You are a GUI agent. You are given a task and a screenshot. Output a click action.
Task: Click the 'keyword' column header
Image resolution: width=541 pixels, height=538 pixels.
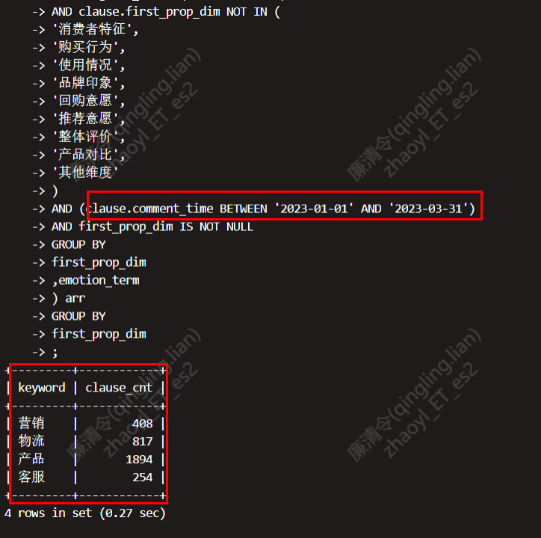coord(41,388)
